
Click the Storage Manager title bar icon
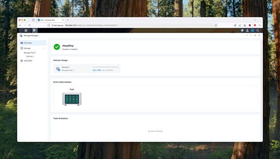coord(21,36)
